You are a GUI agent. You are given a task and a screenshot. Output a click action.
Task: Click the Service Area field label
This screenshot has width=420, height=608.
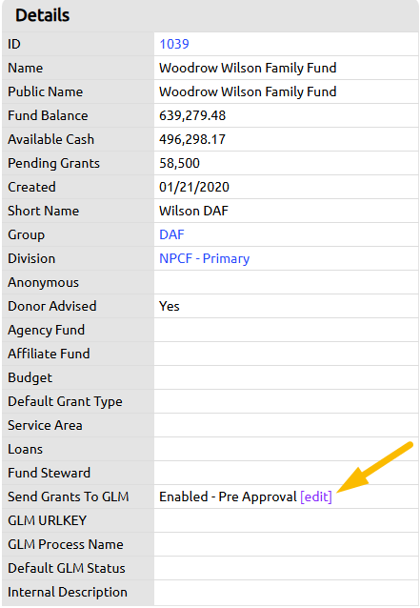[45, 426]
